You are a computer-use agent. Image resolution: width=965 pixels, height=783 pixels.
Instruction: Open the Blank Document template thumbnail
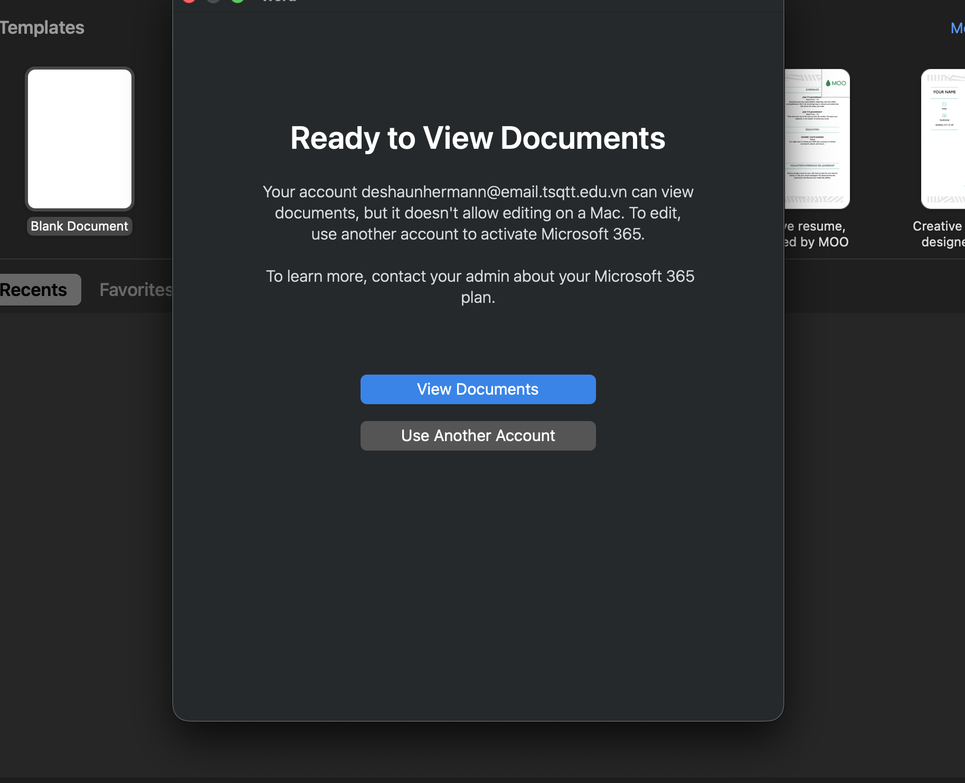80,139
